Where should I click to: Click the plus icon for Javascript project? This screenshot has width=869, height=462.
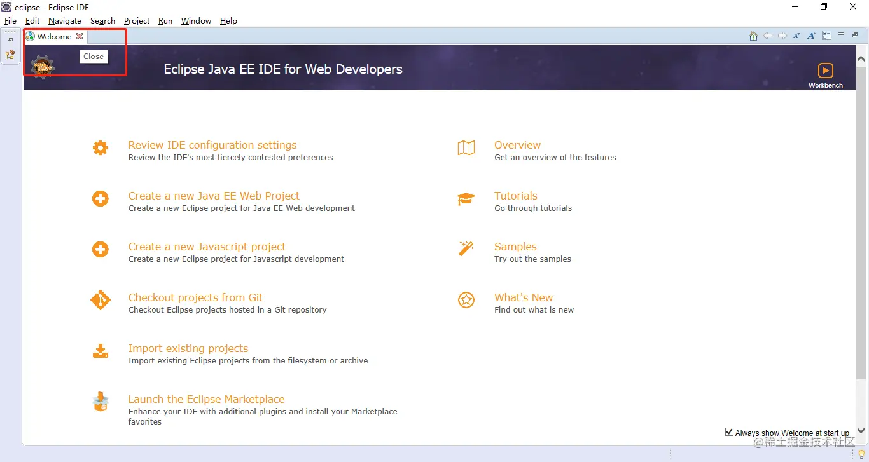(101, 250)
